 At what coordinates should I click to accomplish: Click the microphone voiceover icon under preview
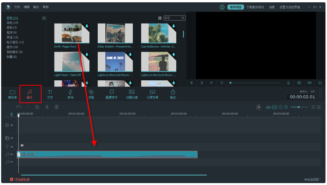[x=288, y=83]
